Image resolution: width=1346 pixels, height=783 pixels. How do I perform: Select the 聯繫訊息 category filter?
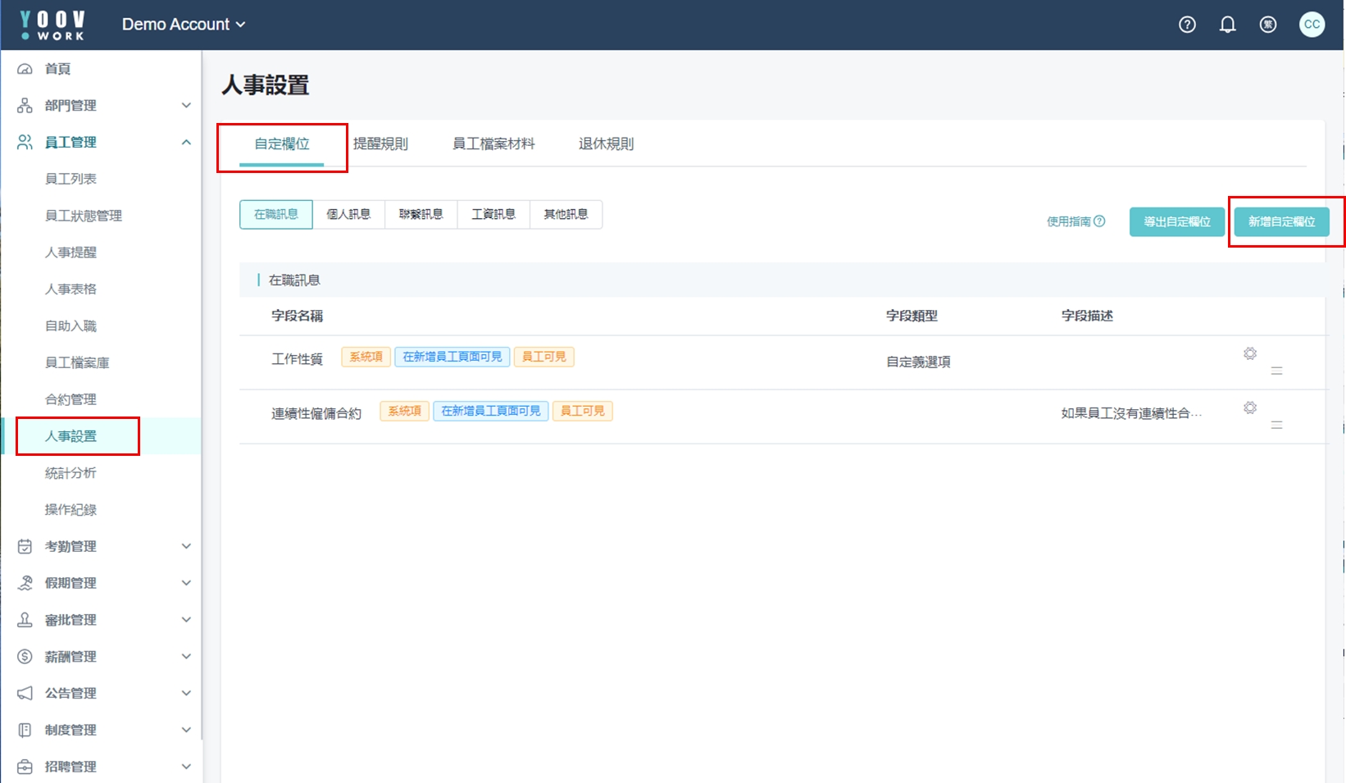tap(421, 214)
